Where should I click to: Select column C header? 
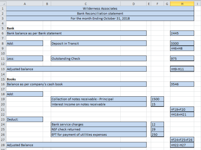point(86,4)
